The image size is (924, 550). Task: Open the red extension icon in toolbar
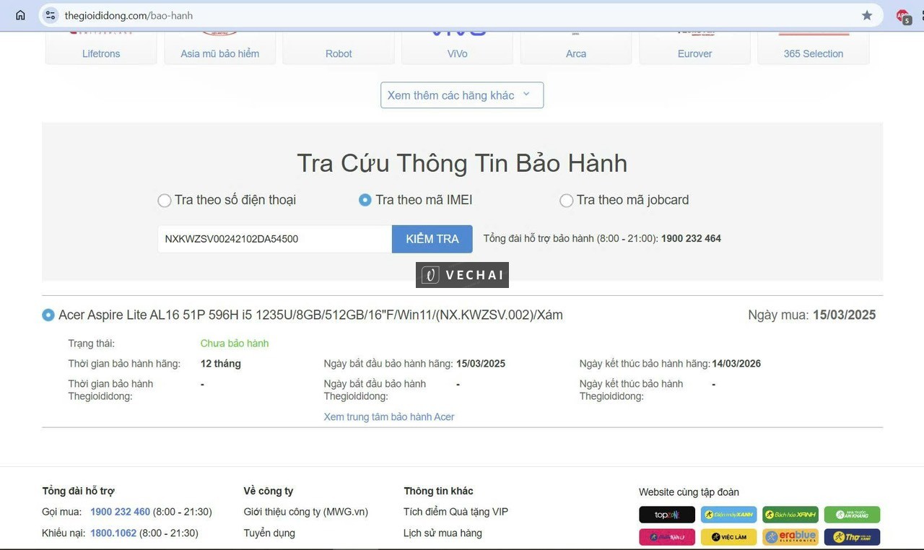[x=902, y=15]
